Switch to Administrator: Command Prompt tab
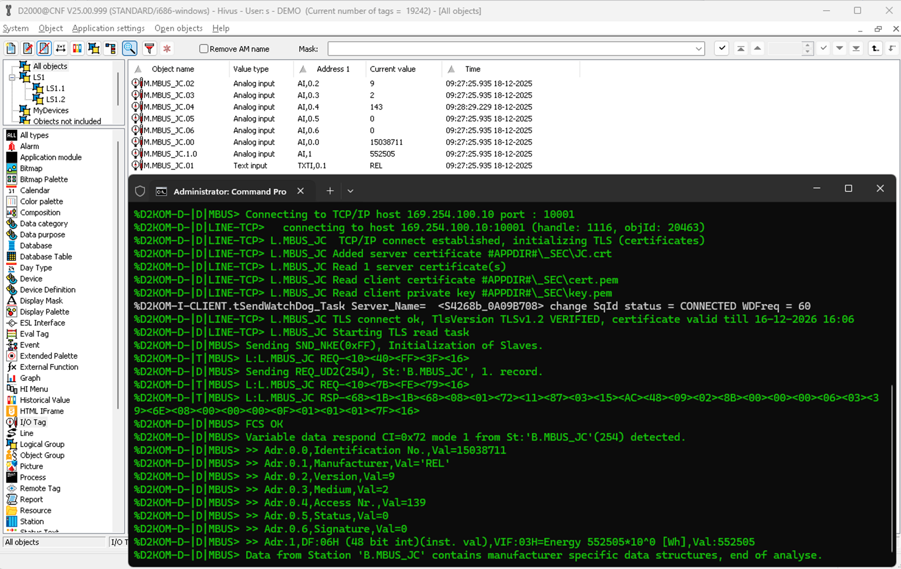Screen dimensions: 901x569 pyautogui.click(x=229, y=192)
